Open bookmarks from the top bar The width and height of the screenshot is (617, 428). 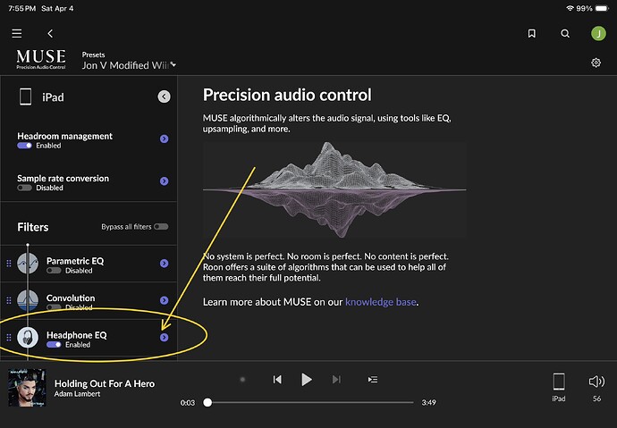(x=532, y=33)
